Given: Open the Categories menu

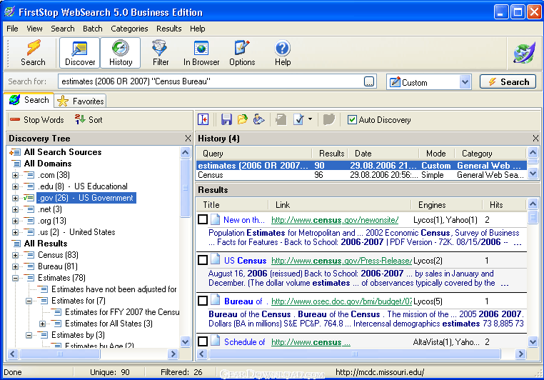Looking at the screenshot, I should tap(129, 29).
